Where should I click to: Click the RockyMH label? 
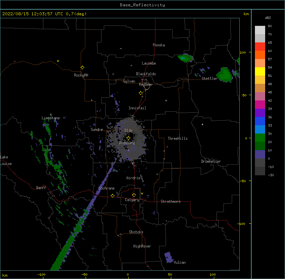81,75
